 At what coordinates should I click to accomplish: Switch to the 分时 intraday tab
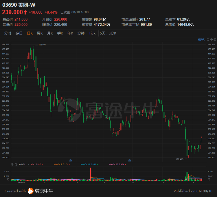pos(8,33)
